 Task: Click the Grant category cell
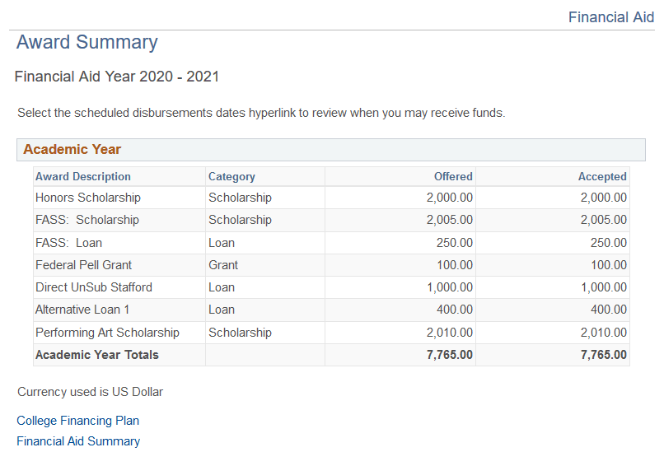223,265
